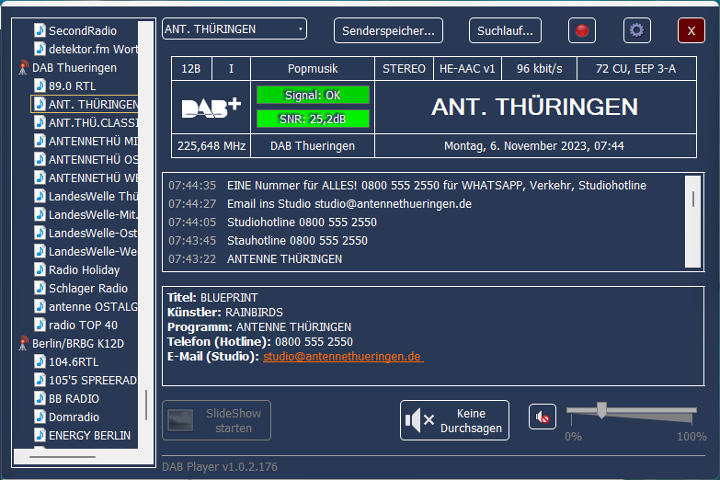Select the BB RADIO station

coord(74,398)
